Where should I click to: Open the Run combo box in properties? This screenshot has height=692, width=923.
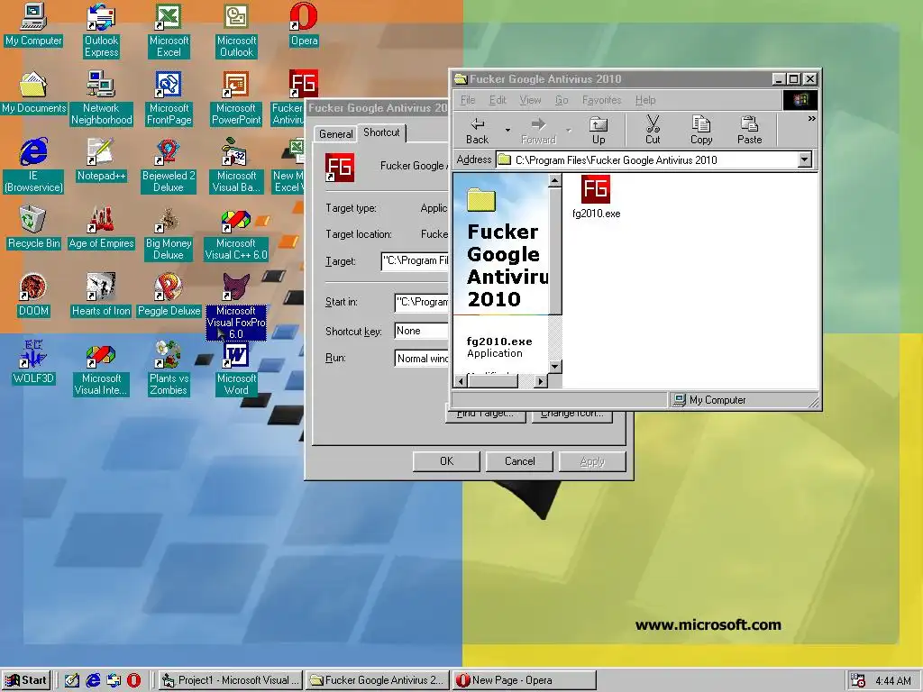(422, 358)
